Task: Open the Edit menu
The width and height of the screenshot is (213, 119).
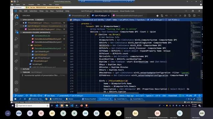Action: pyautogui.click(x=26, y=11)
